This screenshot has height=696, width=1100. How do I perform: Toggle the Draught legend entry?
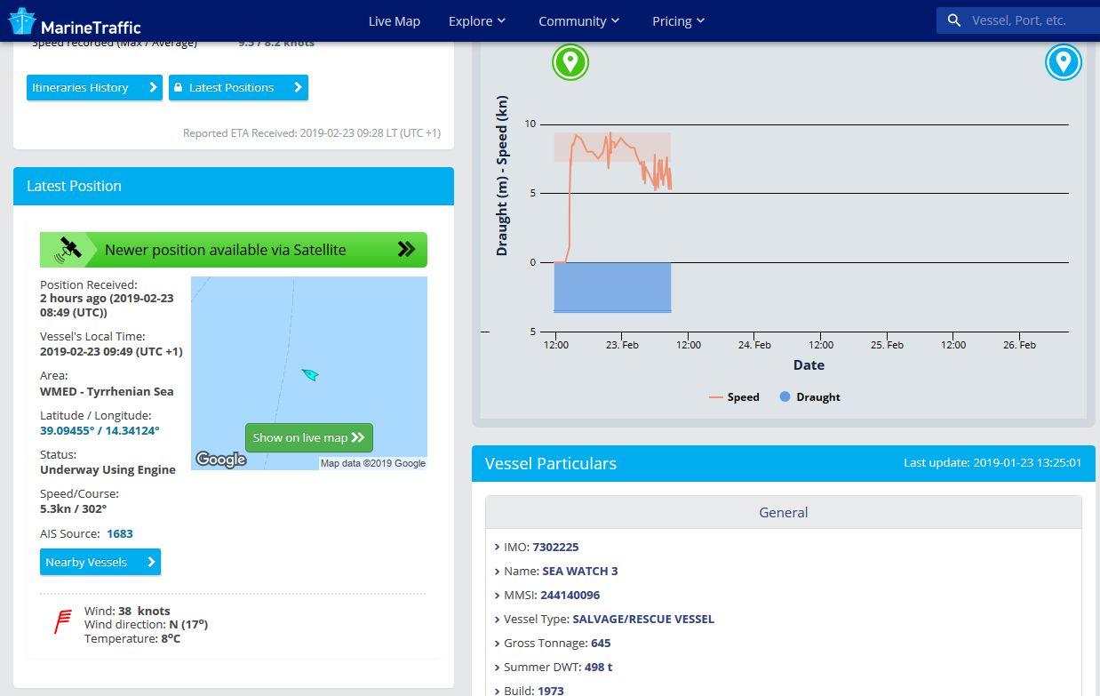[809, 397]
